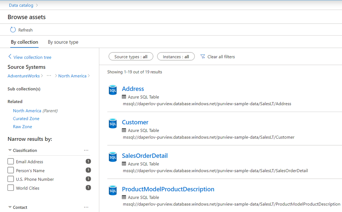Collapse the Contact filter section
This screenshot has height=212, width=342.
coord(10,207)
